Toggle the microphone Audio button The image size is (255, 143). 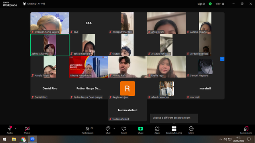[10, 130]
